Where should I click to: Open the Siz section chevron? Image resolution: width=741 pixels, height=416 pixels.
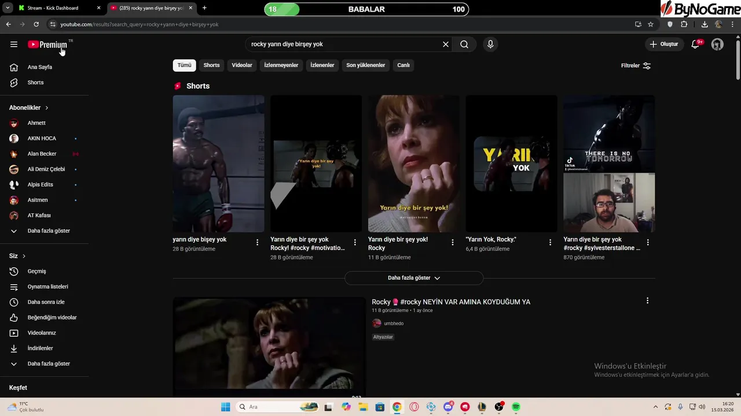(x=24, y=256)
